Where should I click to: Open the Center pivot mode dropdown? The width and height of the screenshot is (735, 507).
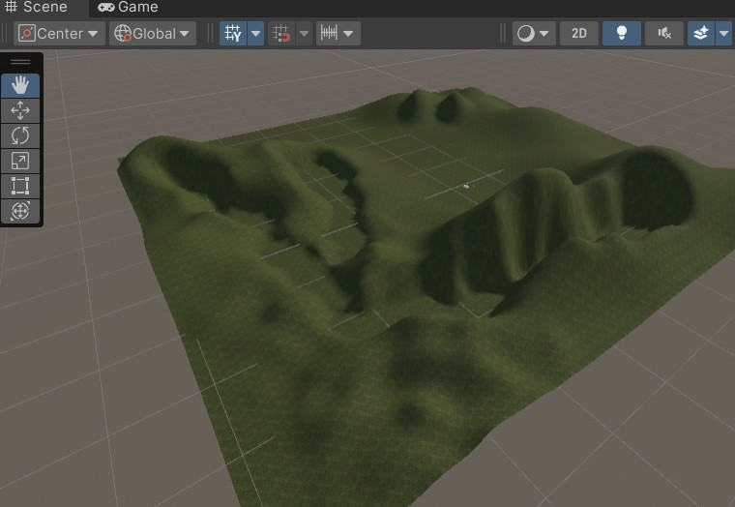coord(60,33)
